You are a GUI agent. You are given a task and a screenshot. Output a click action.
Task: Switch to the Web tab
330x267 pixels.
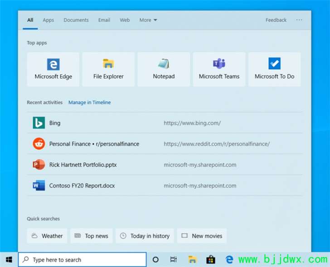pos(125,20)
